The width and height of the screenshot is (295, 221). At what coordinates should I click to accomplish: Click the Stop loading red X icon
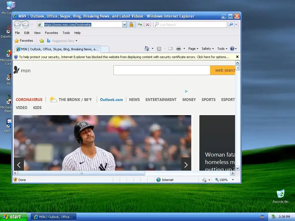coord(147,25)
